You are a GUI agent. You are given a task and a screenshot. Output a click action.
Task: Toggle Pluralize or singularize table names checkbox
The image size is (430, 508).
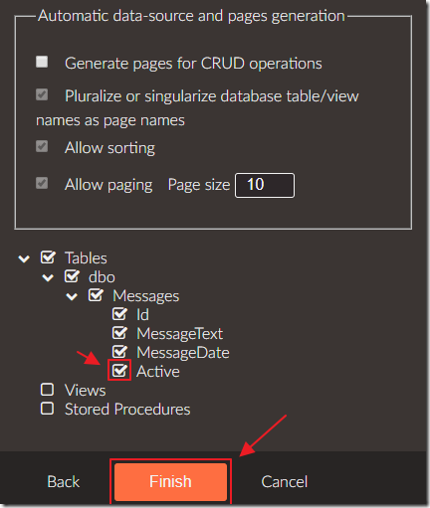(42, 94)
